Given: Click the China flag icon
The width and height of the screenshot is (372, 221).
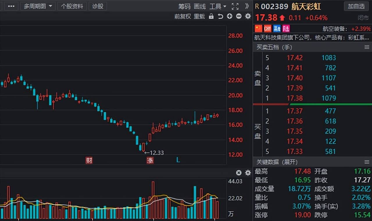Looking at the screenshot, I should pyautogui.click(x=258, y=28).
